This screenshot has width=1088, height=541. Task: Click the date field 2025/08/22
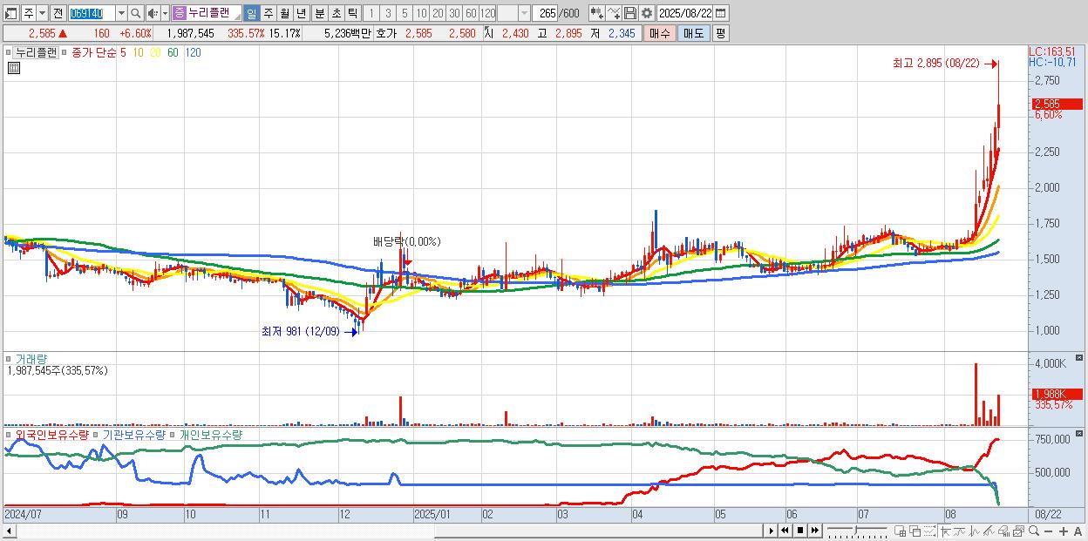coord(685,13)
